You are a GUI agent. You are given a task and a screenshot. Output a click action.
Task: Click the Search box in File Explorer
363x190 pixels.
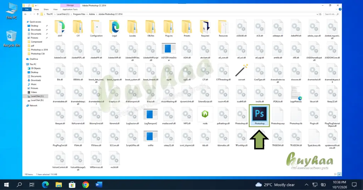click(331, 14)
